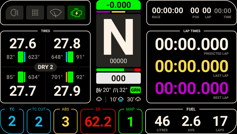Screen dimensions: 237x134
Task: Click the LAP count value
Action: coord(207,11)
